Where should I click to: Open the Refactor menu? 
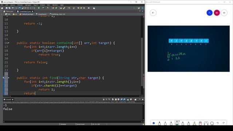click(x=20, y=5)
